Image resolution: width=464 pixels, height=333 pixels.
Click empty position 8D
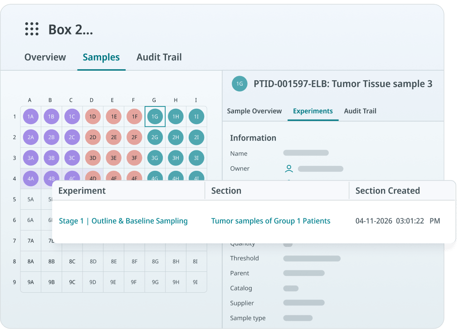93,261
